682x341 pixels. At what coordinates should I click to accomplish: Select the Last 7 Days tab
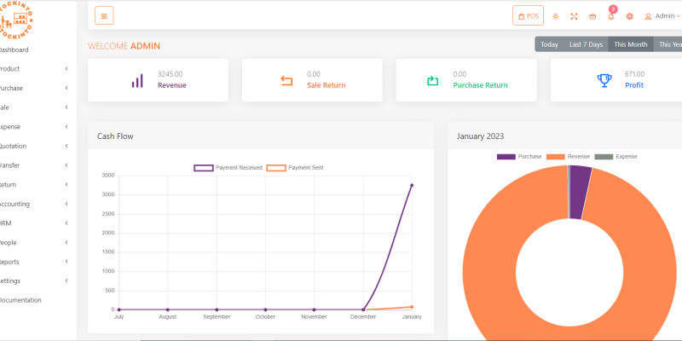click(586, 44)
